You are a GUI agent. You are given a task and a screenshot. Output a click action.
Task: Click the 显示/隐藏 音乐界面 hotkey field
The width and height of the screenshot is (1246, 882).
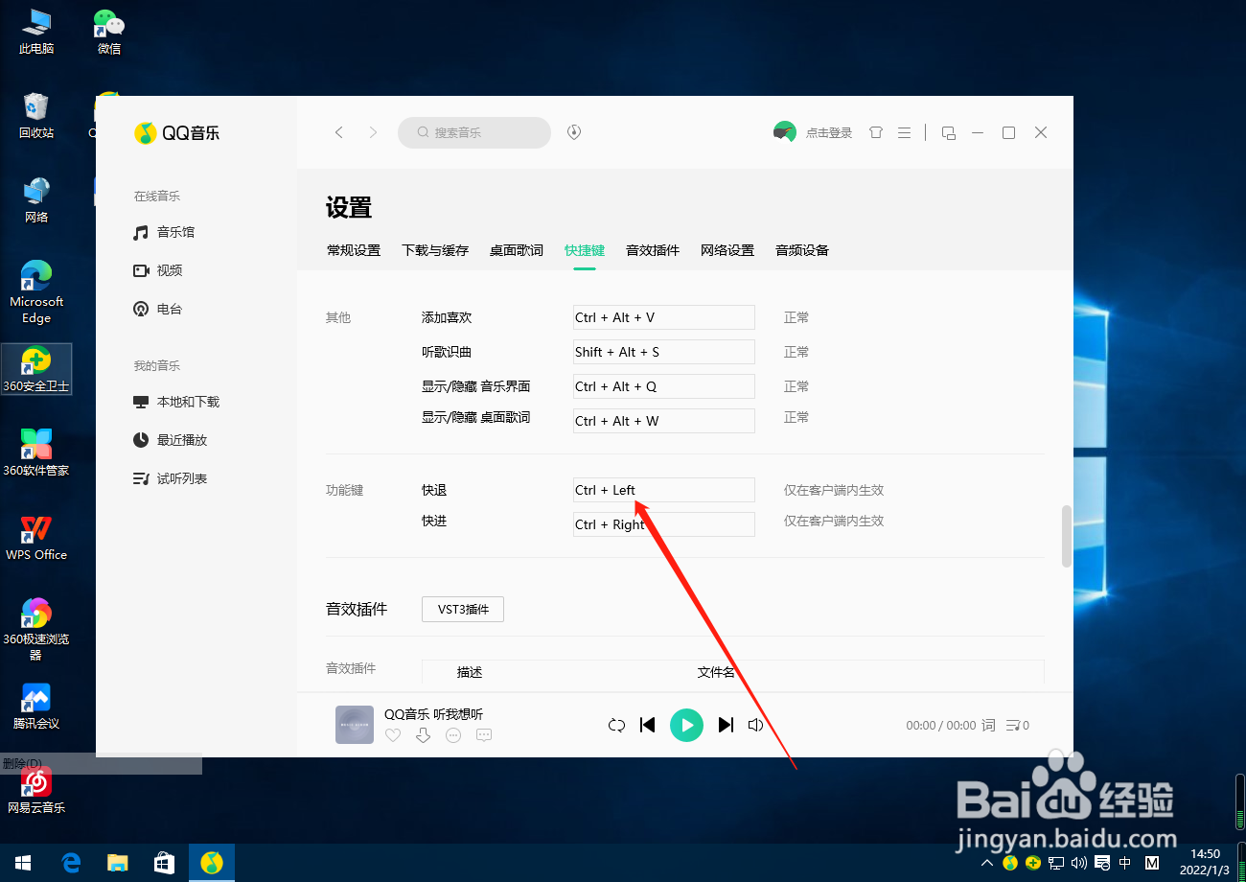pyautogui.click(x=664, y=386)
